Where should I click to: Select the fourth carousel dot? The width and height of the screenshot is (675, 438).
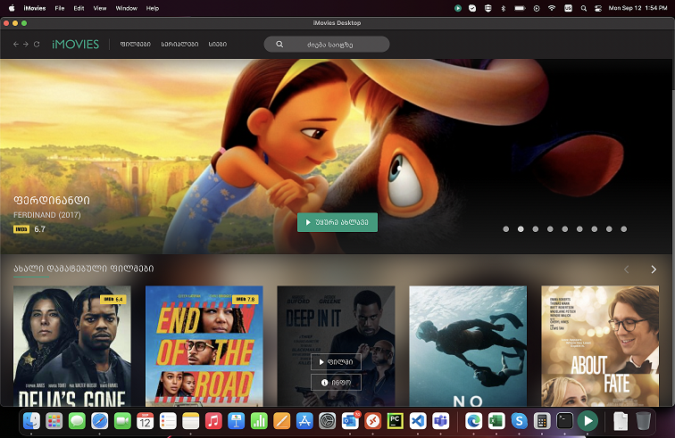(550, 229)
